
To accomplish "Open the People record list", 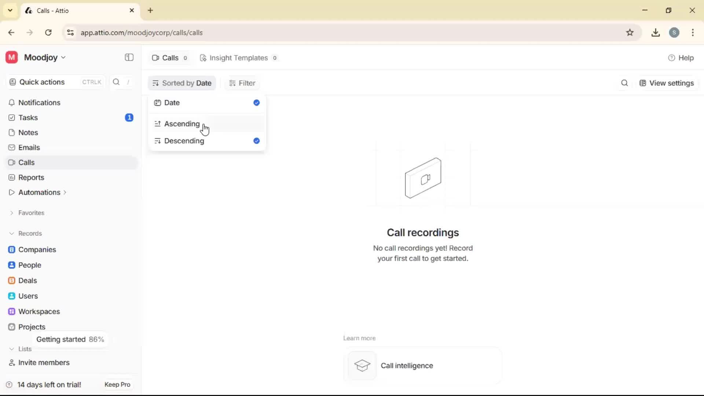I will [x=30, y=265].
